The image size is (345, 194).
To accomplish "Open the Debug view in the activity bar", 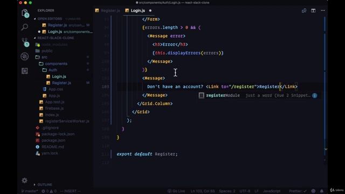I will click(25, 56).
